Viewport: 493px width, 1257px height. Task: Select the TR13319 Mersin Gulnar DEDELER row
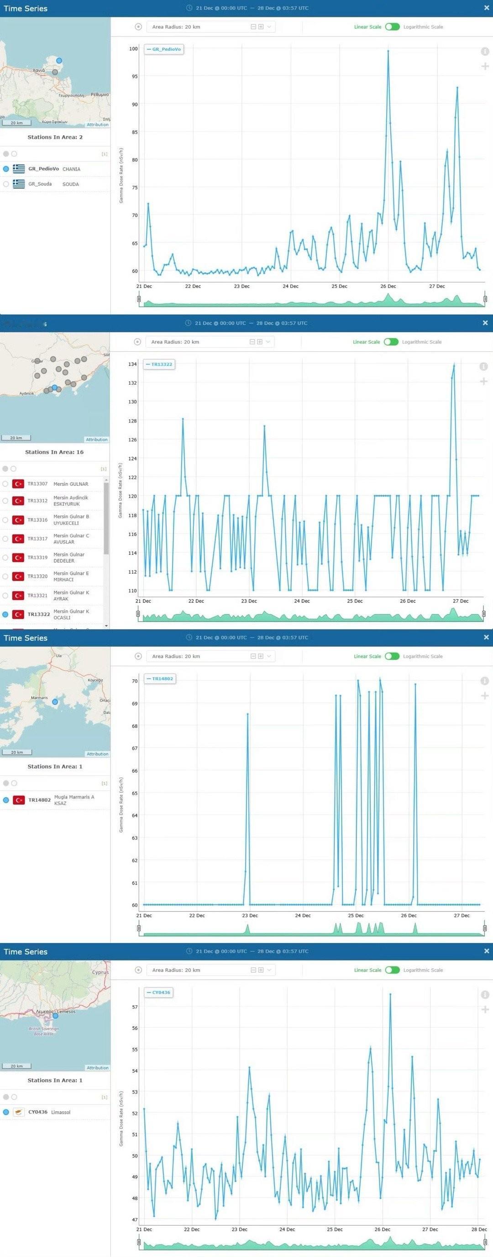click(52, 557)
